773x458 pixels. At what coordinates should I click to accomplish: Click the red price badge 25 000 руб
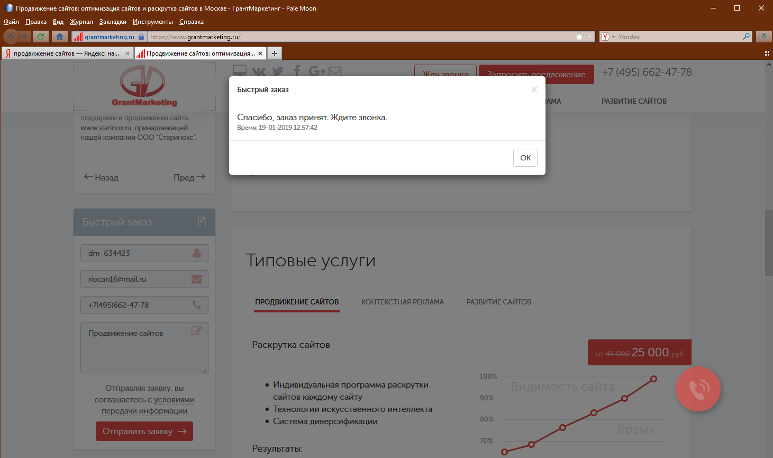[640, 352]
